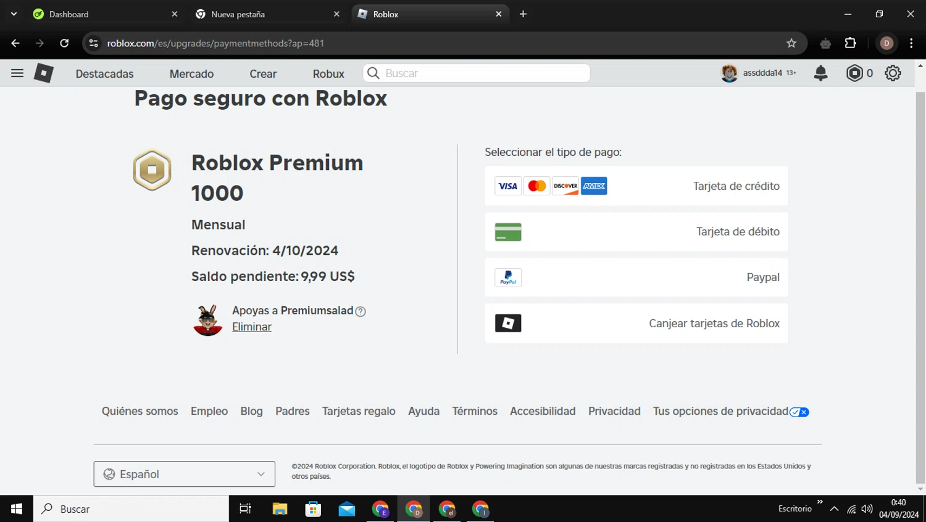Open the Roblox hamburger navigation menu

click(17, 73)
